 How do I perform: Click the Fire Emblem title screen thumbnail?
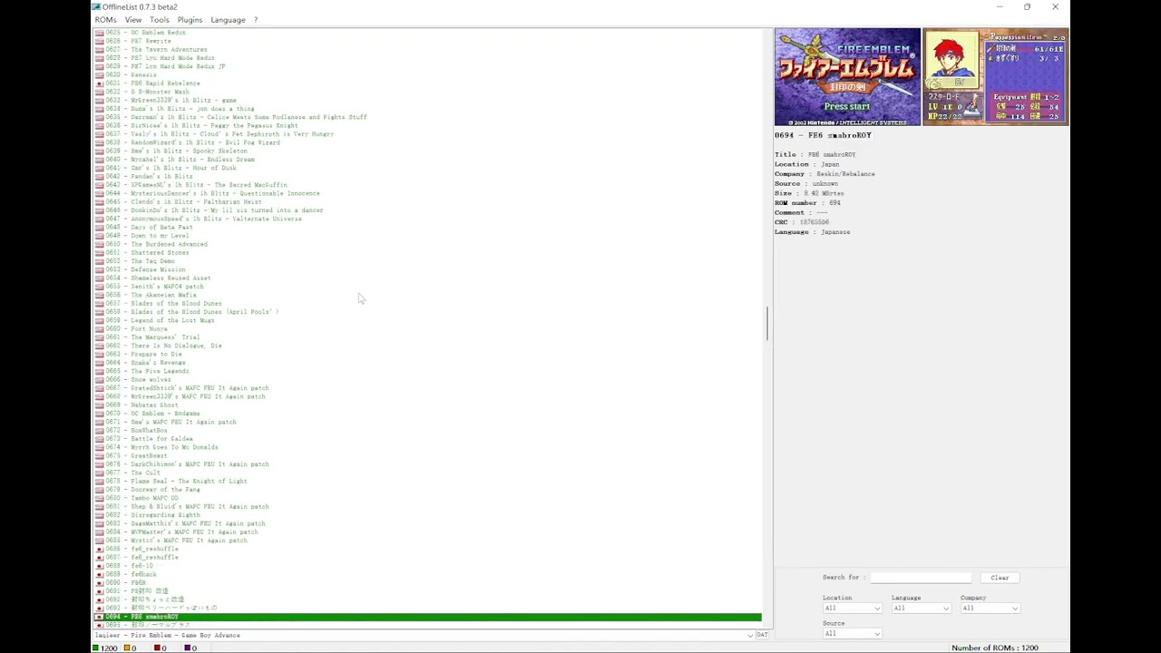click(847, 77)
